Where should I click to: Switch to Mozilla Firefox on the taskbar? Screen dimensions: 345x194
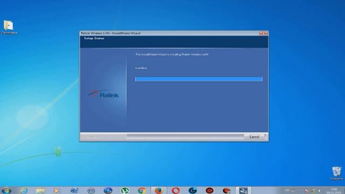click(158, 190)
